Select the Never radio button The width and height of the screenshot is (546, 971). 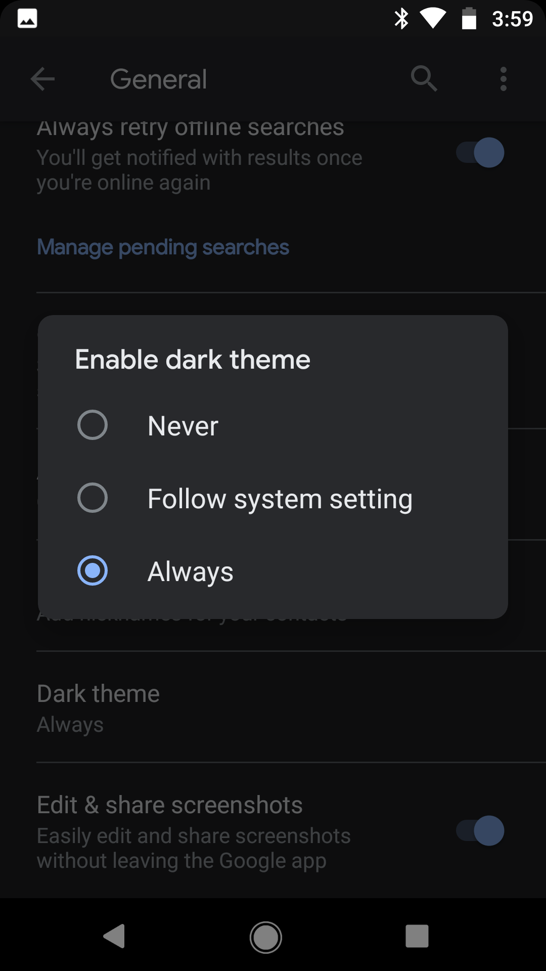[93, 425]
